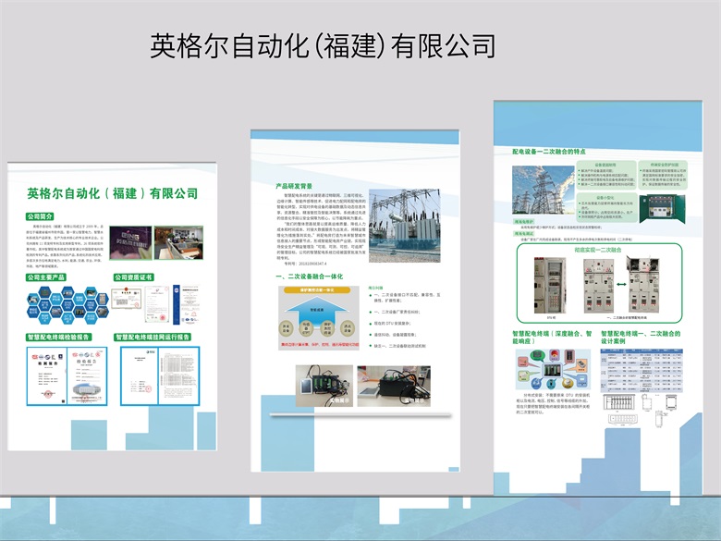This screenshot has width=721, height=541.
Task: Open the line drawings below the table
Action: point(641,410)
